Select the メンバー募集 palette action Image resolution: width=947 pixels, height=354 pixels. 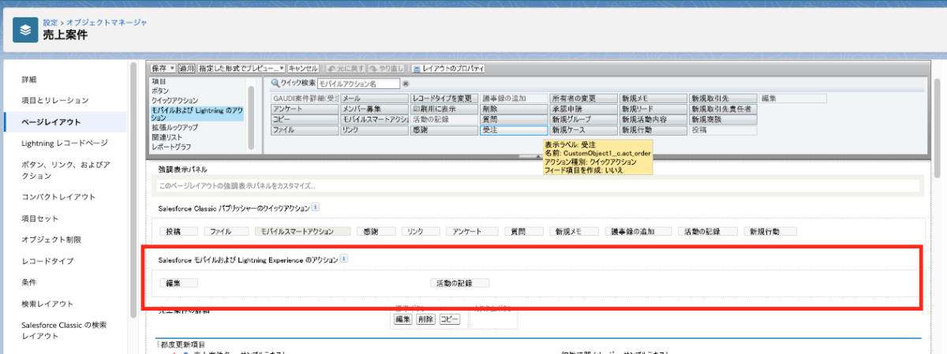373,109
